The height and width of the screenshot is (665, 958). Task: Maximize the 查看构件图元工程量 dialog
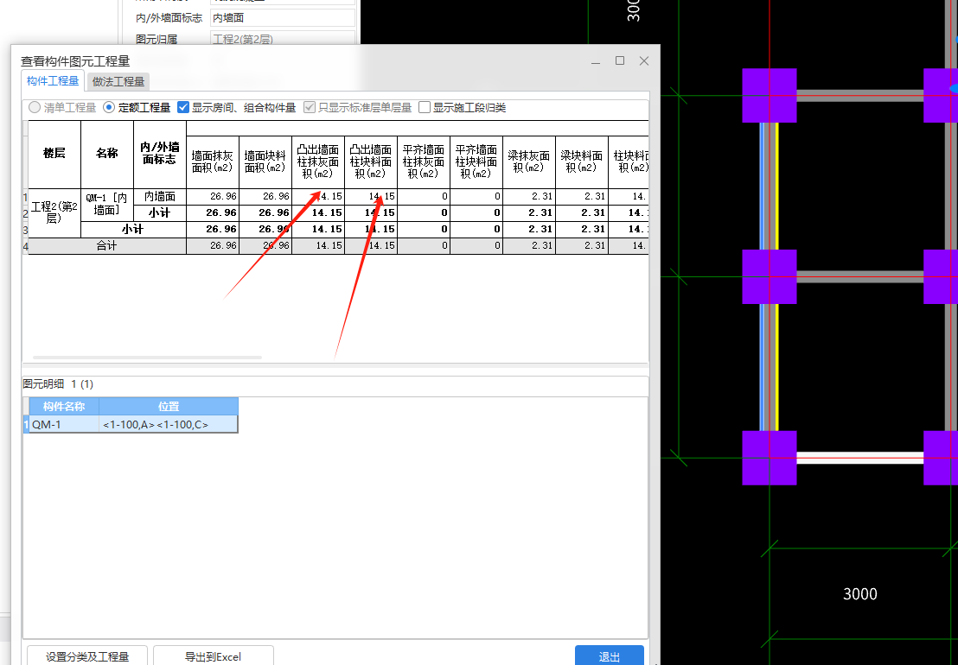point(620,61)
